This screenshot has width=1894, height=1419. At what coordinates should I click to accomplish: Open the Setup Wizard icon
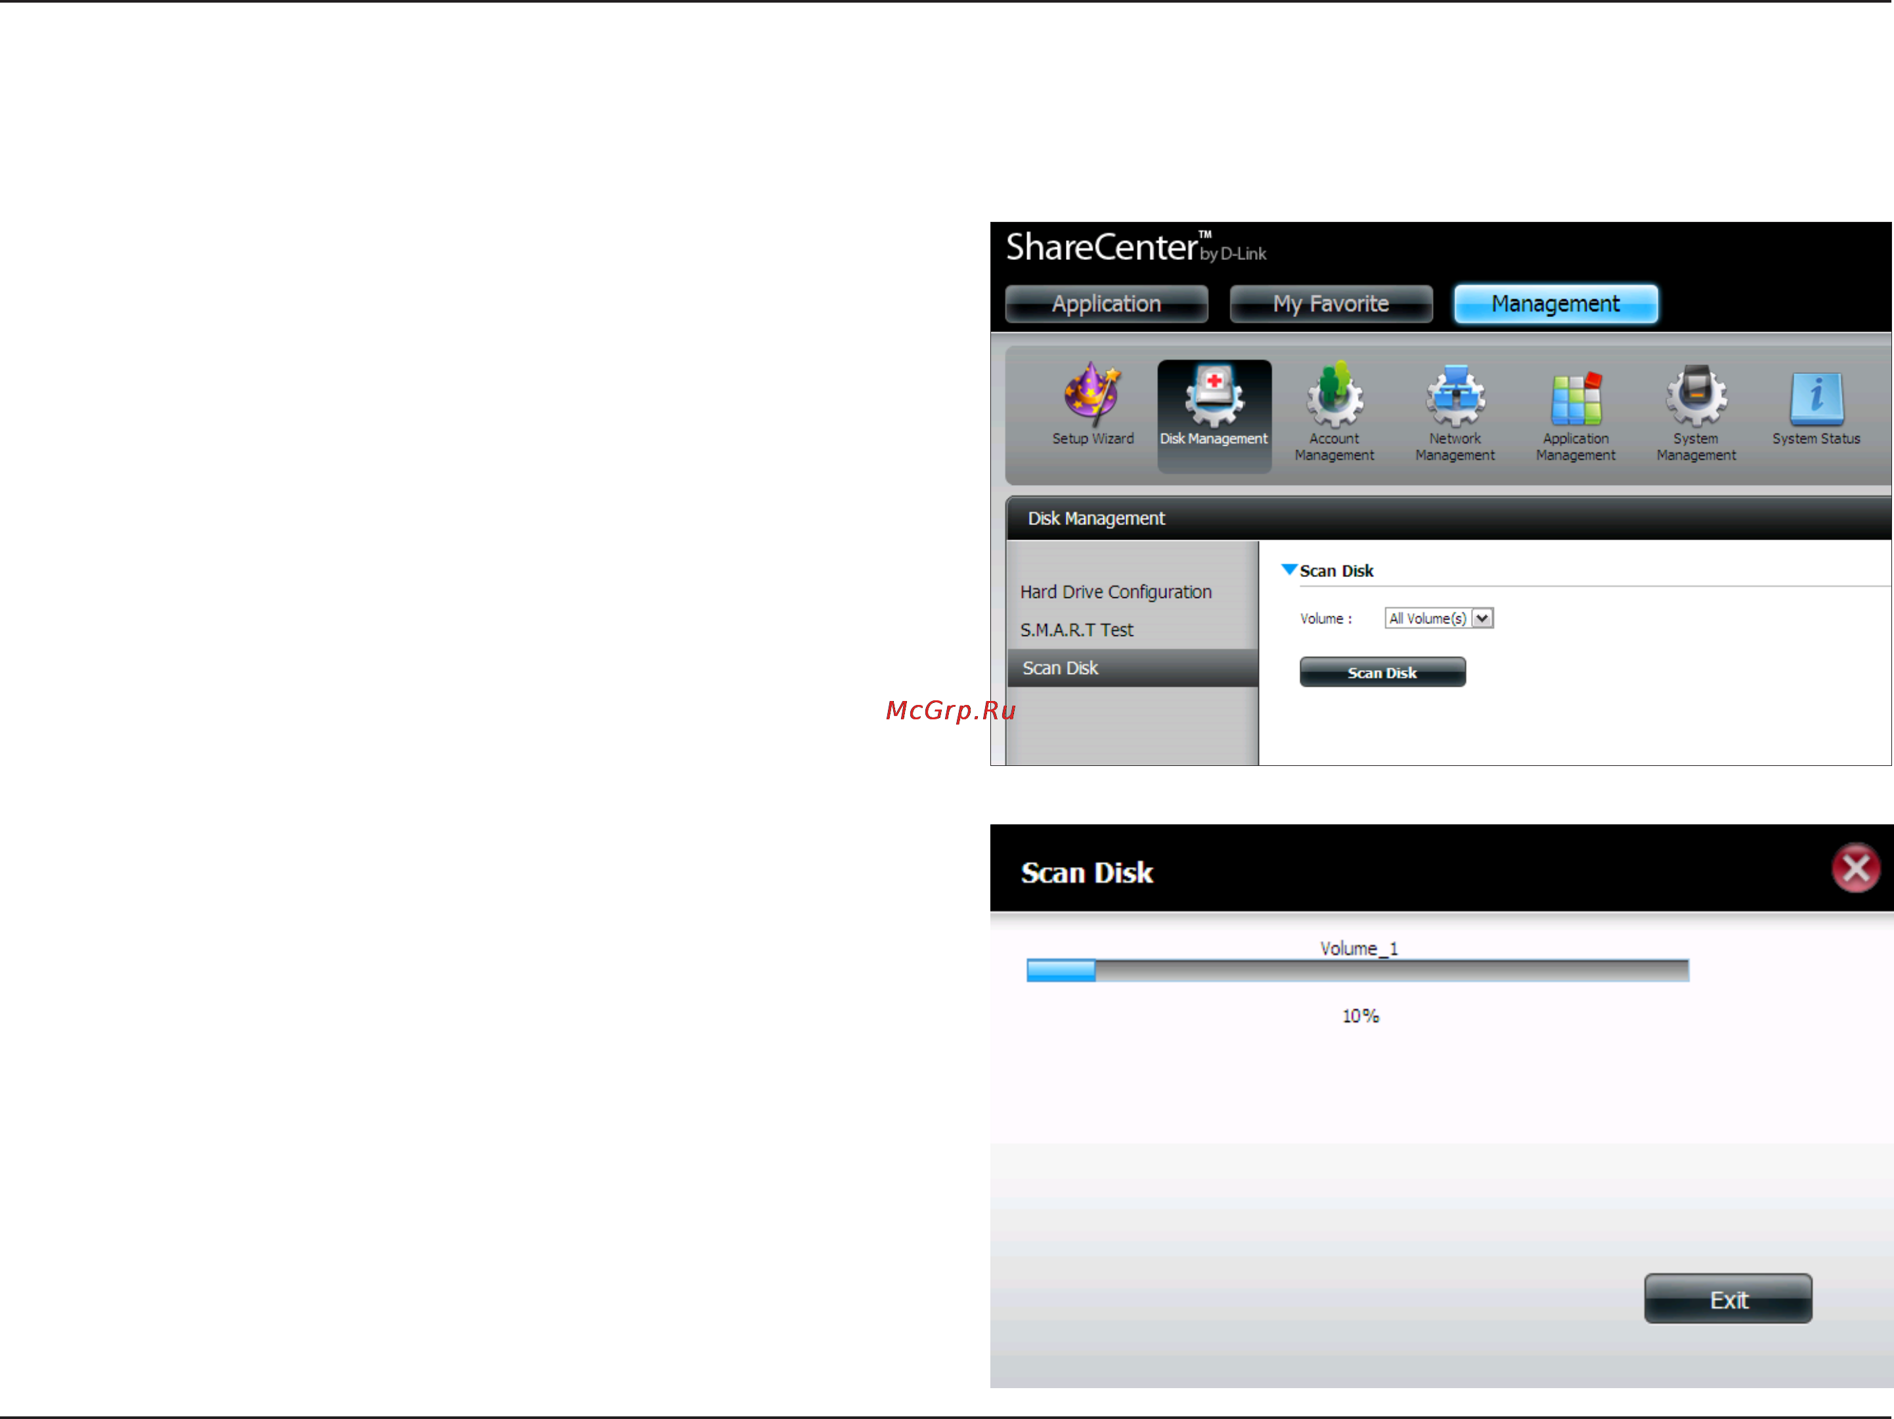[x=1091, y=404]
